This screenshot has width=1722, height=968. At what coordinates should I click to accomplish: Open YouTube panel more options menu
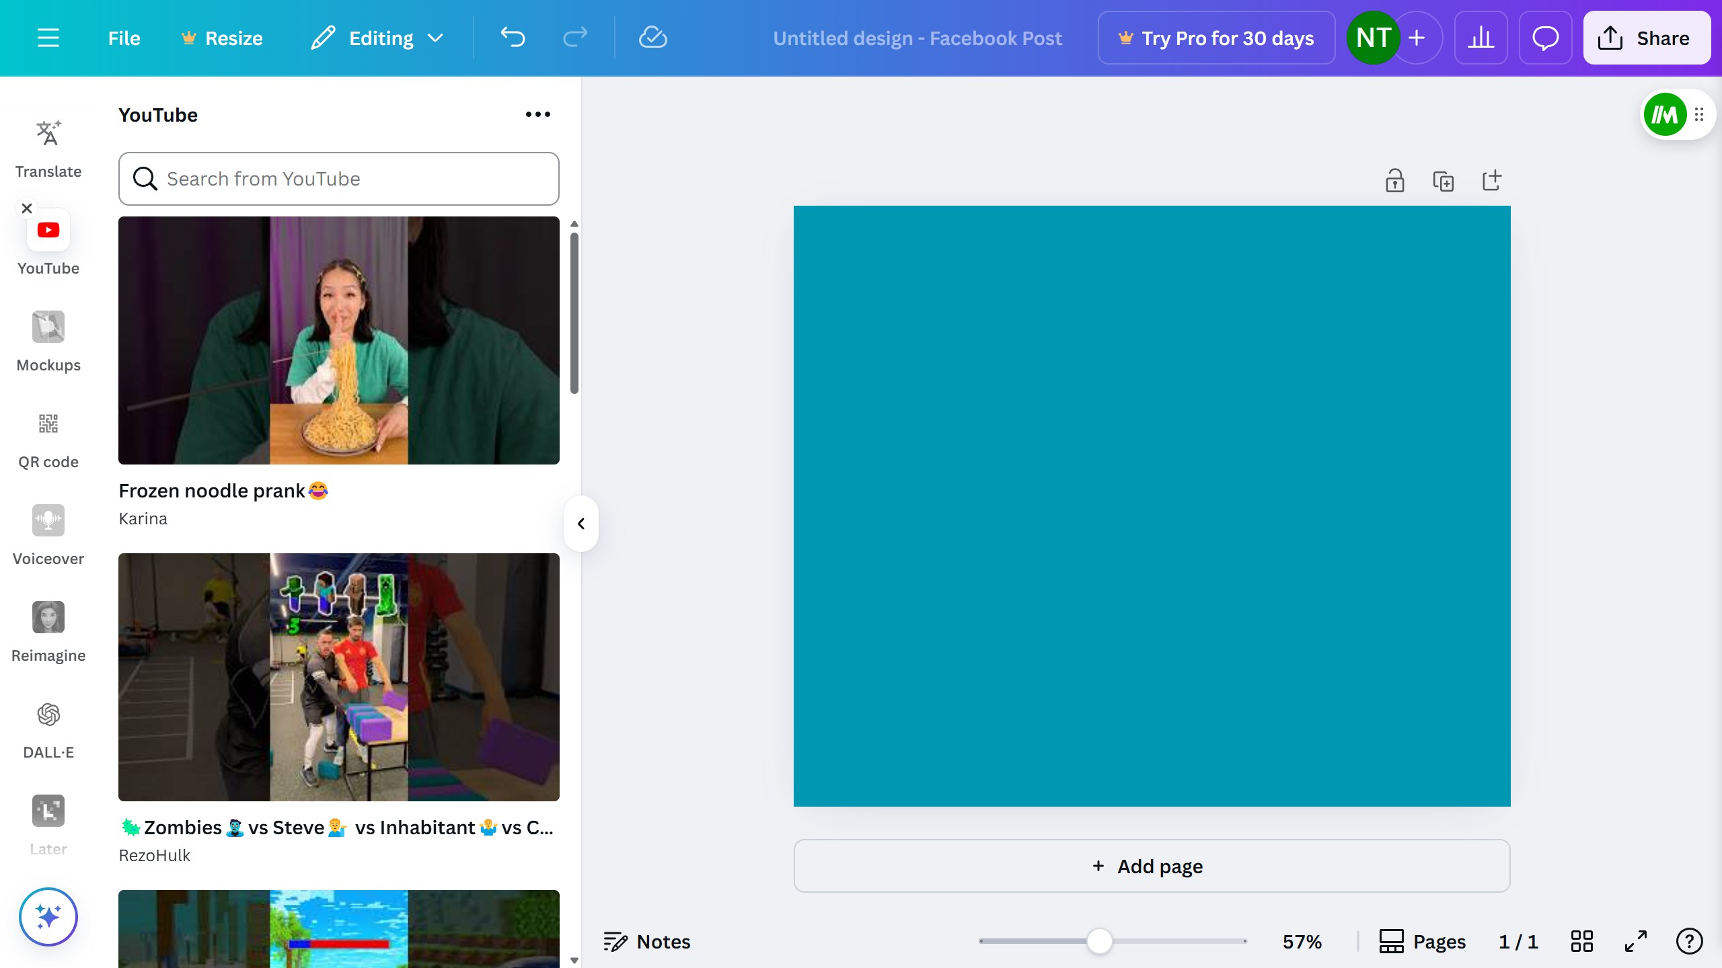pyautogui.click(x=537, y=115)
